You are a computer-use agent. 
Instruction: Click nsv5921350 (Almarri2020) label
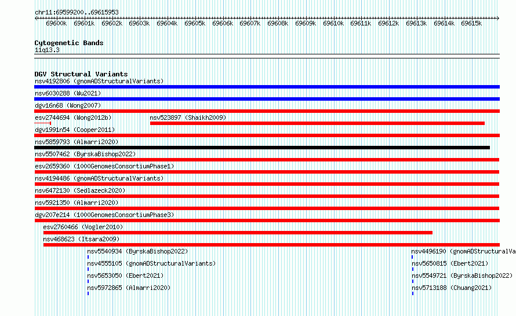77,203
